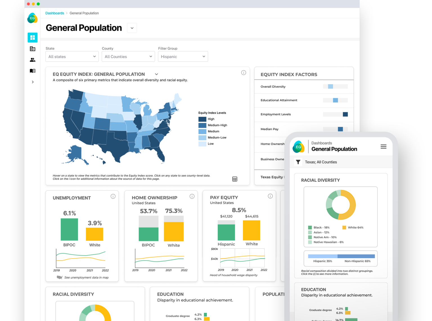432x321 pixels.
Task: Click the Dashboards breadcrumb link
Action: pos(55,13)
